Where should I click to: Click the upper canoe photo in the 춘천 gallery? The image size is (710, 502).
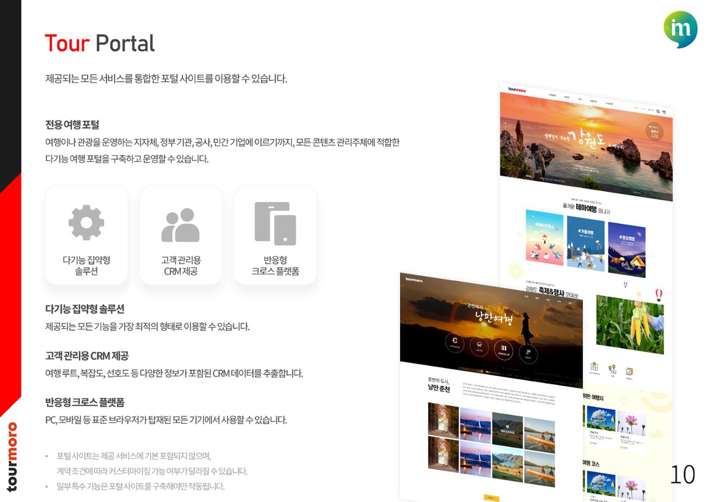[540, 435]
